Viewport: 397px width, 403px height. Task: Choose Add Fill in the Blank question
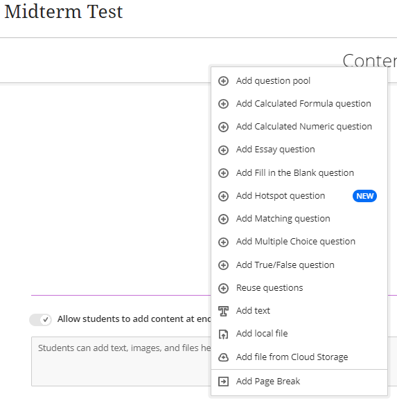(x=299, y=172)
